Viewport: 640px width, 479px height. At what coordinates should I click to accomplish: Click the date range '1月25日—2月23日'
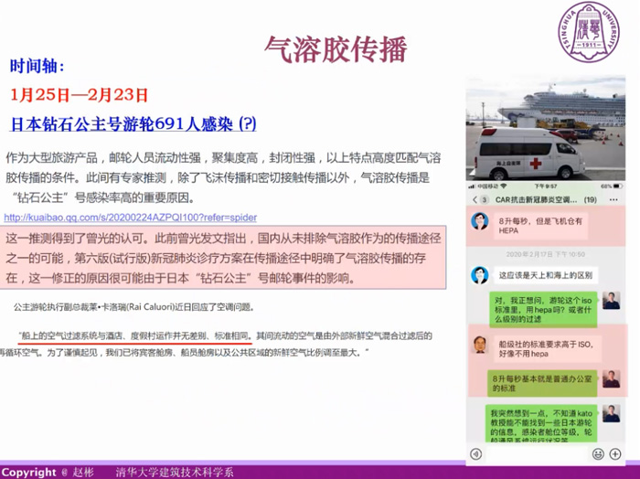(x=79, y=95)
